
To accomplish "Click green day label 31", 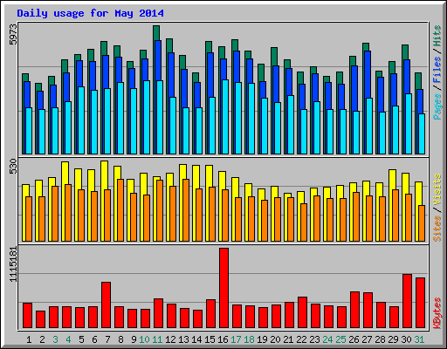I will (419, 339).
